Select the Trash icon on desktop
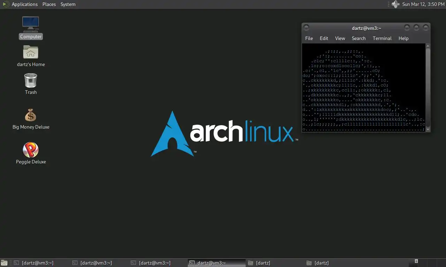This screenshot has height=267, width=446. (x=31, y=80)
